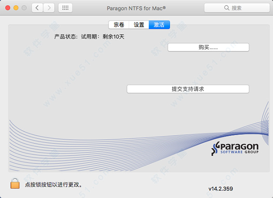Click the 提交支持请求 button
The width and height of the screenshot is (273, 198).
(188, 89)
